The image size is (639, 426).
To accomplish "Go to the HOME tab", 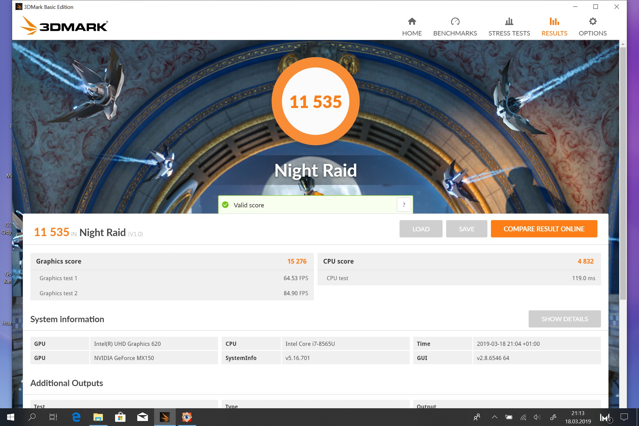I will pyautogui.click(x=412, y=27).
